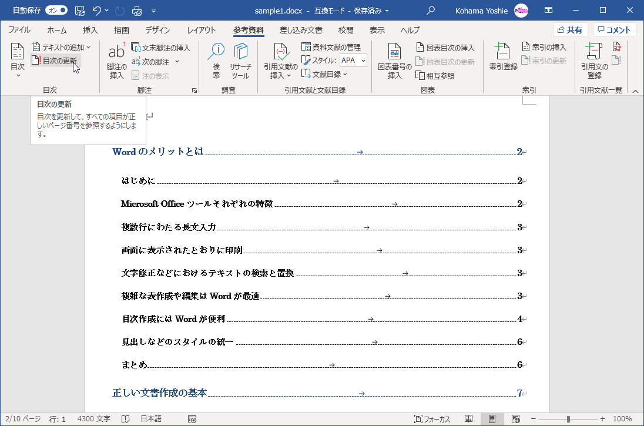Image resolution: width=644 pixels, height=426 pixels.
Task: Click the TOC entry Wordのメリットとは
Action: pyautogui.click(x=157, y=152)
